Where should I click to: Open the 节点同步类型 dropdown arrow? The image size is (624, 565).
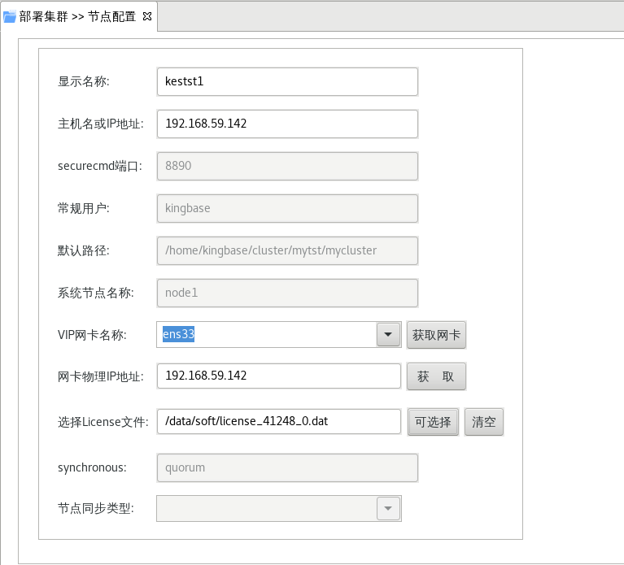pyautogui.click(x=388, y=509)
